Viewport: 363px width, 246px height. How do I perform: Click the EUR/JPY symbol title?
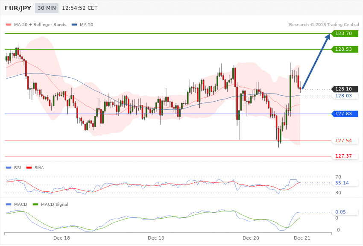point(18,8)
